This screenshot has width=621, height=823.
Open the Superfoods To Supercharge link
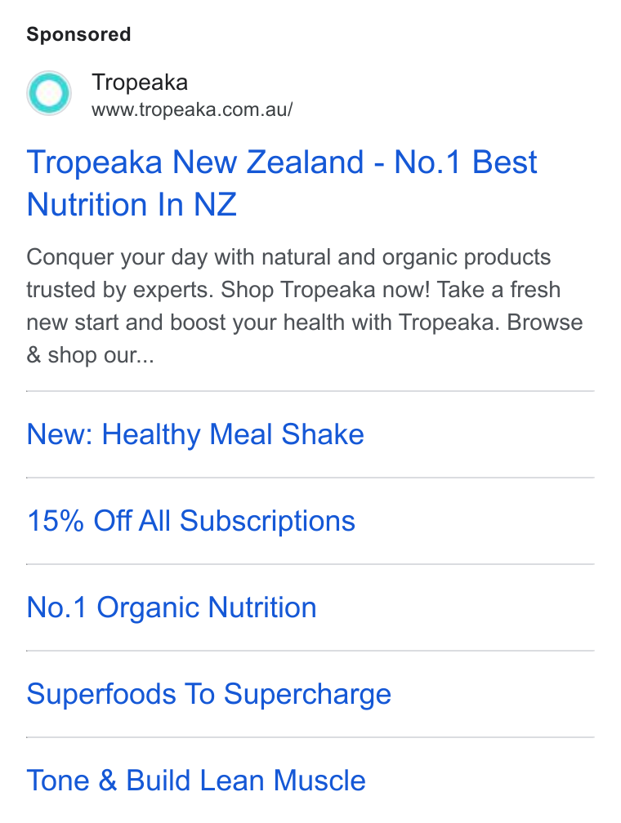209,694
